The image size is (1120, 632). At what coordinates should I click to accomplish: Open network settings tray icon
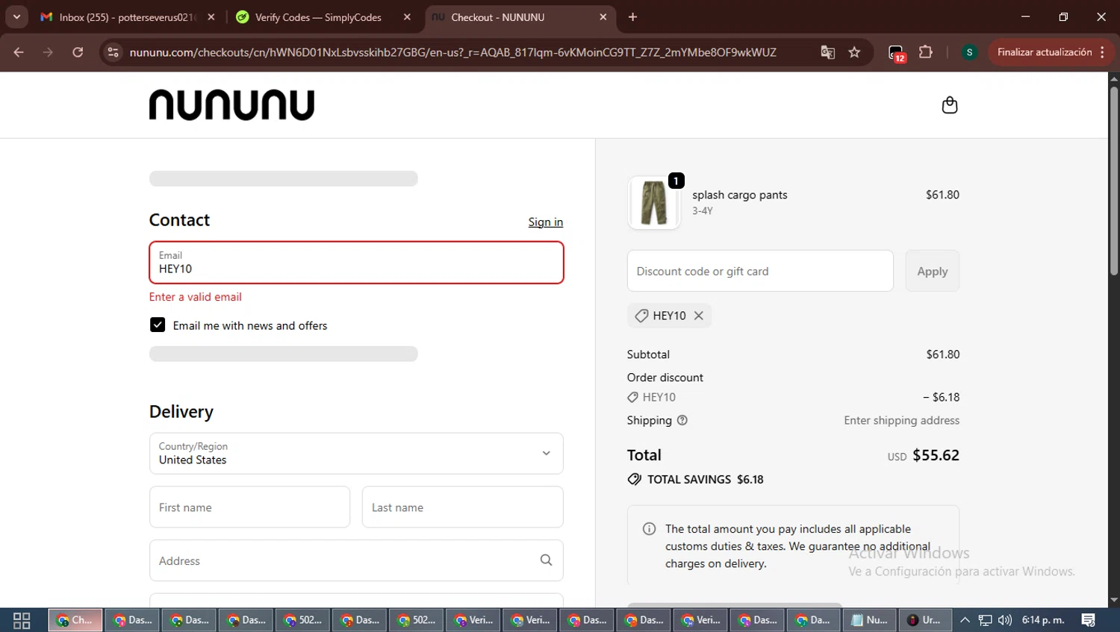click(x=986, y=620)
